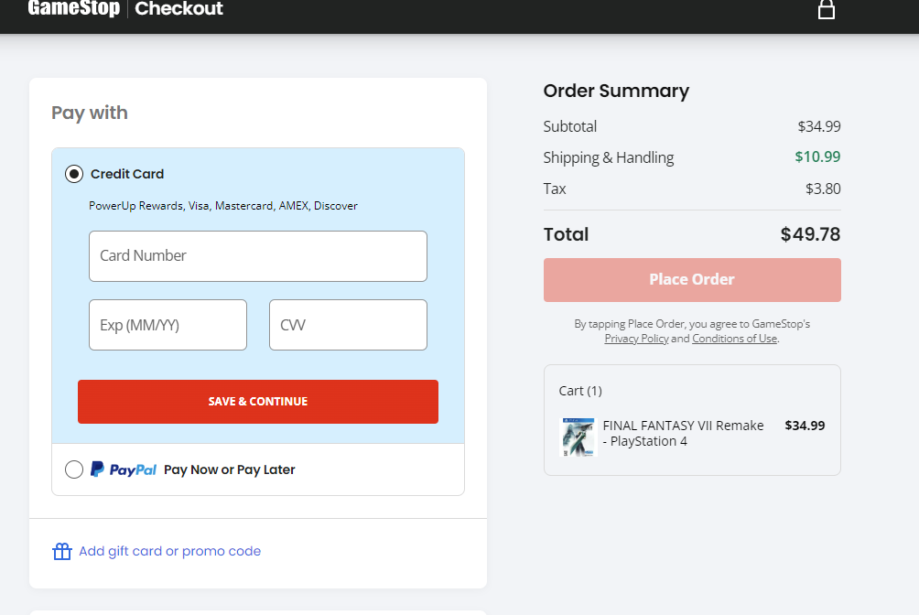Image resolution: width=919 pixels, height=615 pixels.
Task: Open Final Fantasy VII Remake cover thumbnail
Action: [578, 437]
